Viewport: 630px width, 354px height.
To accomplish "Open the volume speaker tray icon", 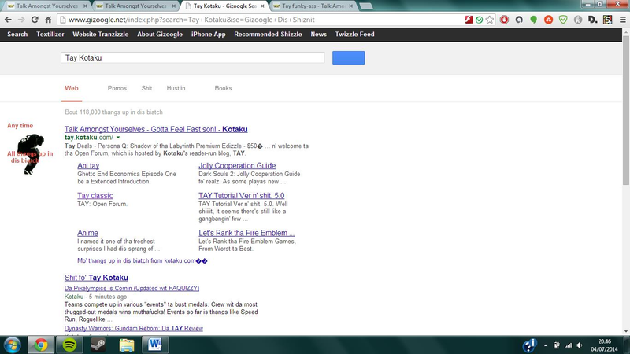I will click(580, 345).
